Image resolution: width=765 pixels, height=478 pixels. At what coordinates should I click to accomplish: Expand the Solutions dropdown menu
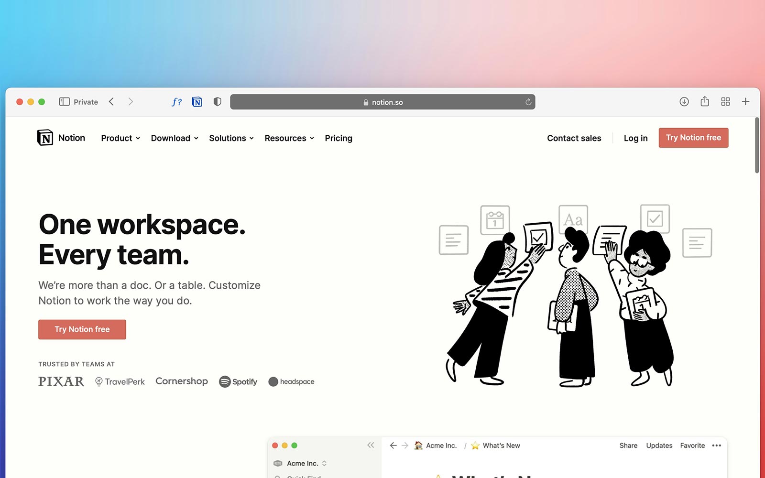tap(231, 138)
